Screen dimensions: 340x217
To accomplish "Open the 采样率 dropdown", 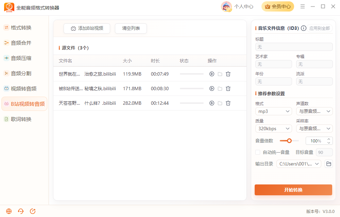I will 314,129.
